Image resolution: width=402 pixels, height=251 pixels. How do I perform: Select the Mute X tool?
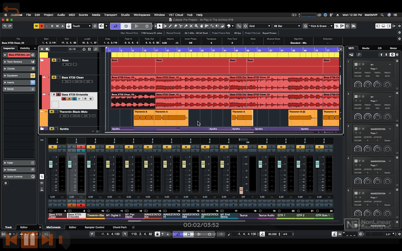coord(191,26)
